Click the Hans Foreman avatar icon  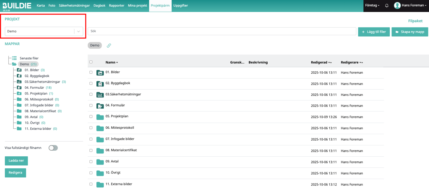[397, 5]
